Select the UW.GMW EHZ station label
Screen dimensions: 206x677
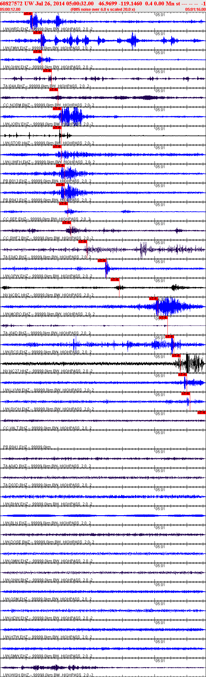[48, 561]
